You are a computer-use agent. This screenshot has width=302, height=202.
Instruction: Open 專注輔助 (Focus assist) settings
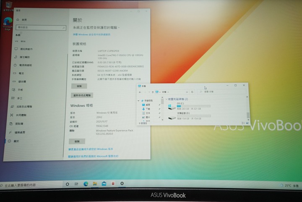click(22, 57)
